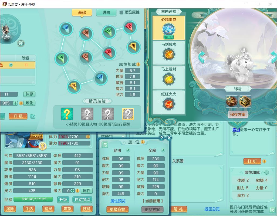
Task: Open the 精灵 tab
Action: tap(48, 209)
